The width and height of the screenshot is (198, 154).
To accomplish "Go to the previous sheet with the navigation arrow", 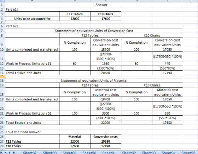I will coord(6,153).
